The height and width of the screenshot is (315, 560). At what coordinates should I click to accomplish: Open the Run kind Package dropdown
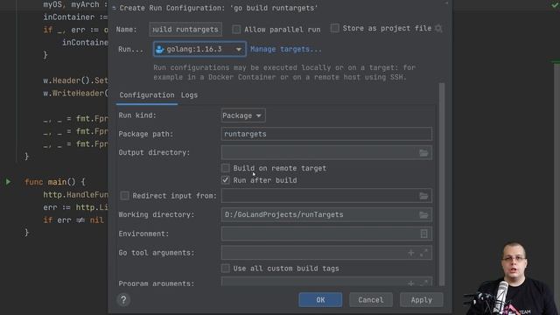tap(243, 115)
